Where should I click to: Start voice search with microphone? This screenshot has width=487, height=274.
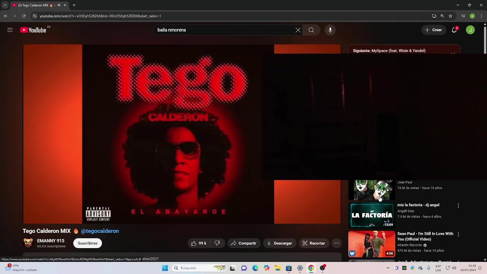coord(330,30)
